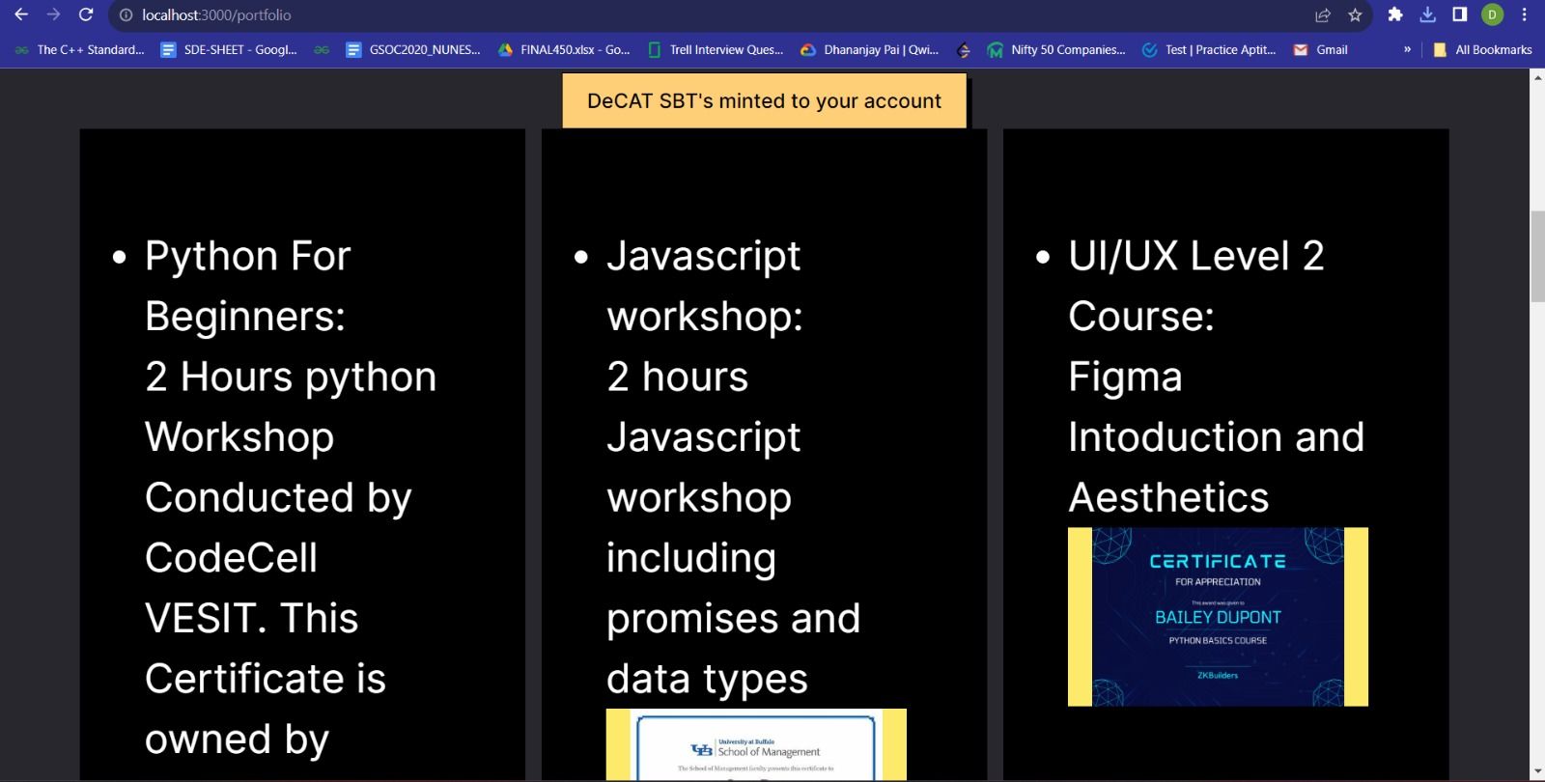Screen dimensions: 1545x782
Task: Click the page vertical scrollbar thumb
Action: point(1537,256)
